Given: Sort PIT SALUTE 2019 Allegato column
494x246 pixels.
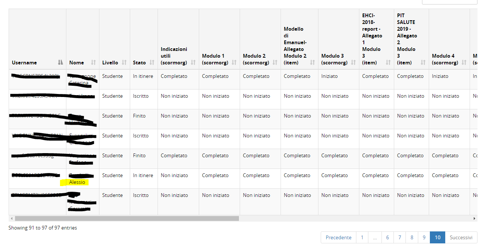Looking at the screenshot, I should coord(423,63).
